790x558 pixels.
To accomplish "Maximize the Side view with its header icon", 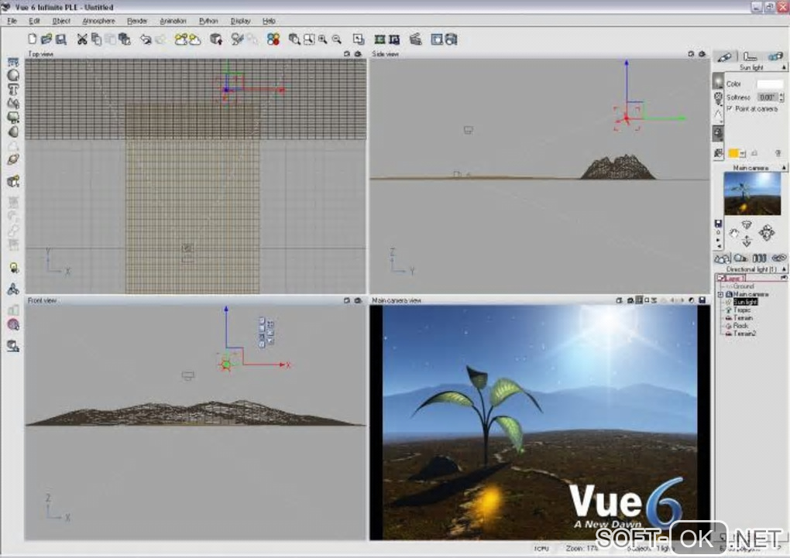I will 691,54.
